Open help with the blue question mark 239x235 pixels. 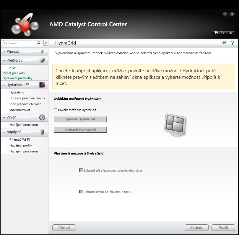[x=232, y=43]
